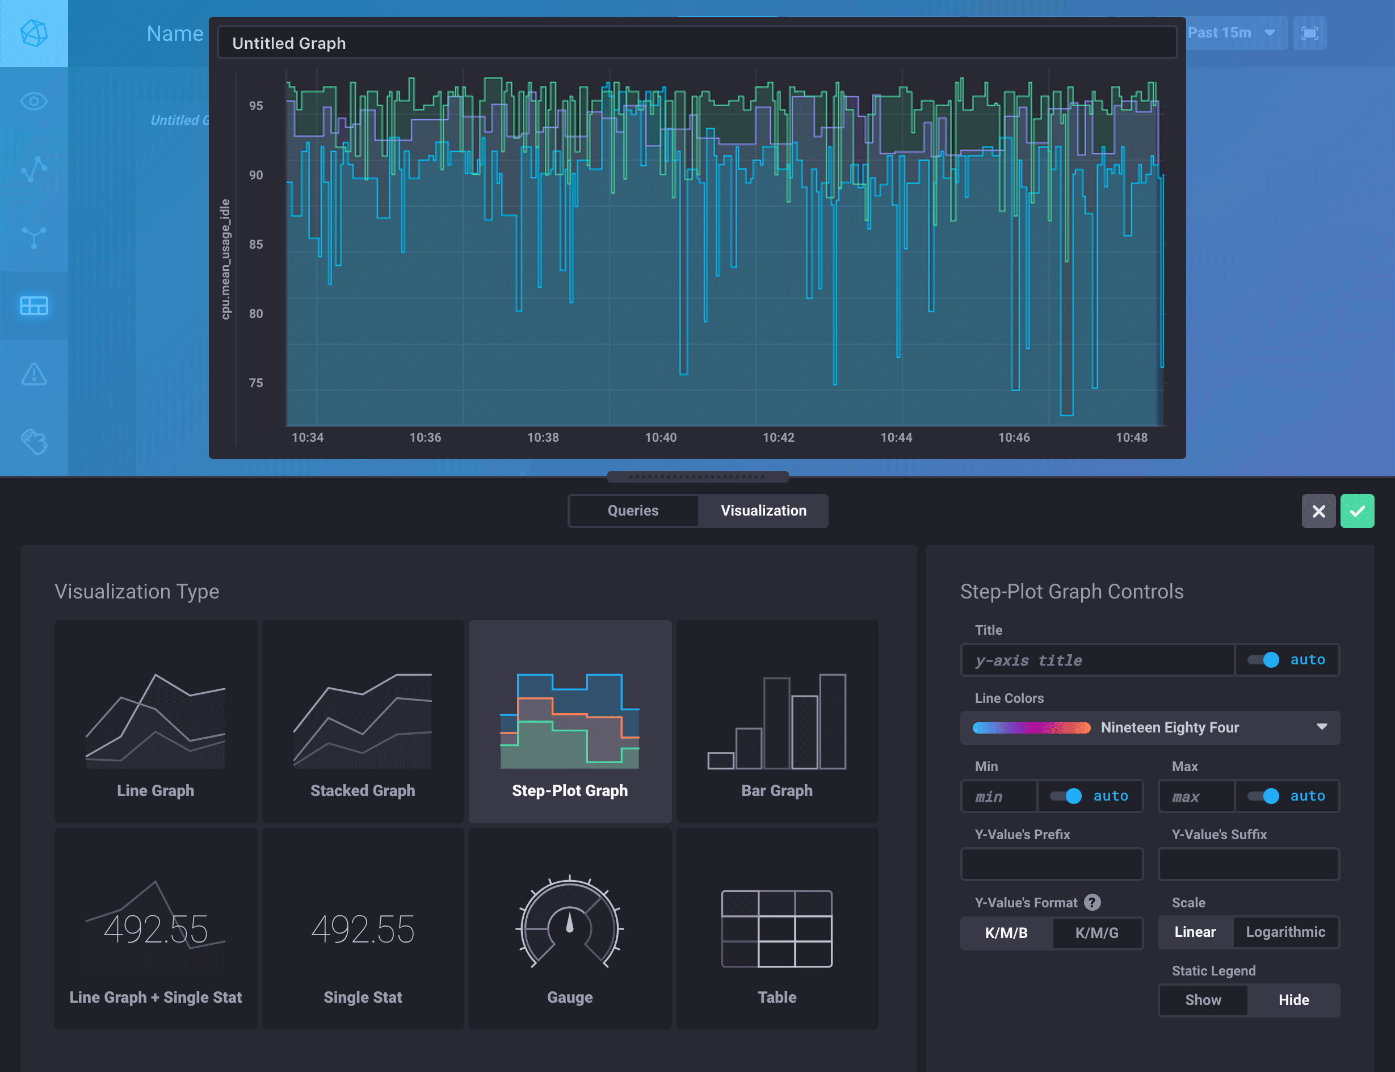Select Logarithmic scale
The width and height of the screenshot is (1395, 1072).
pyautogui.click(x=1286, y=932)
